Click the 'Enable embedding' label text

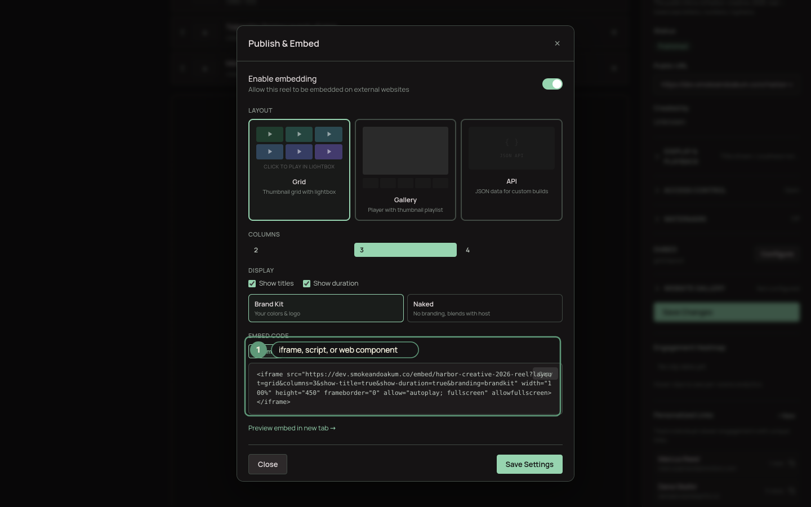tap(282, 79)
